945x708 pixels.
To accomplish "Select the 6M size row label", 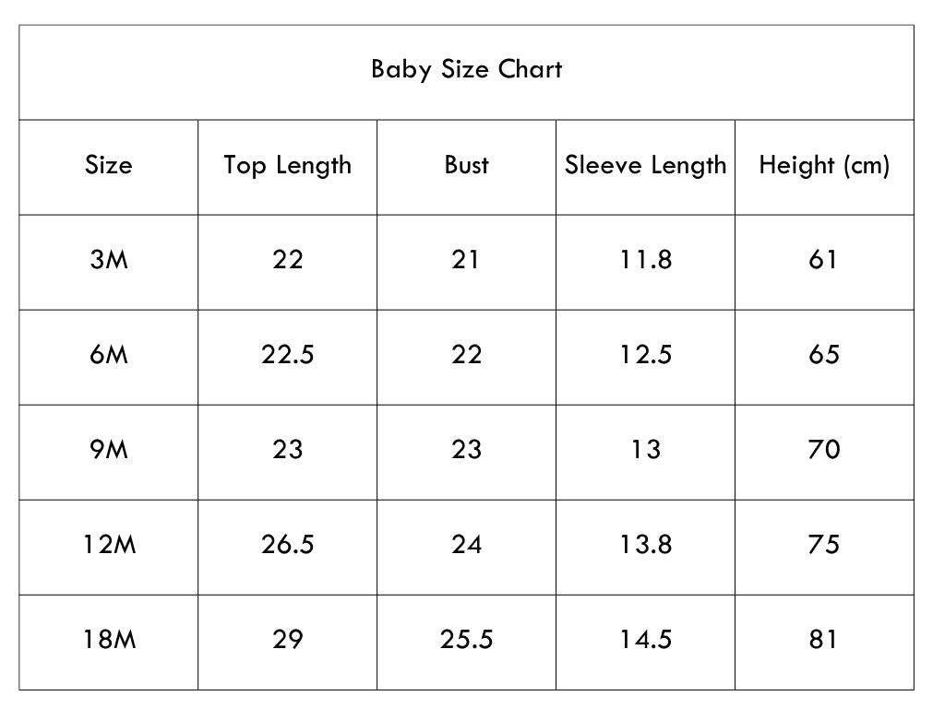I will [x=109, y=354].
